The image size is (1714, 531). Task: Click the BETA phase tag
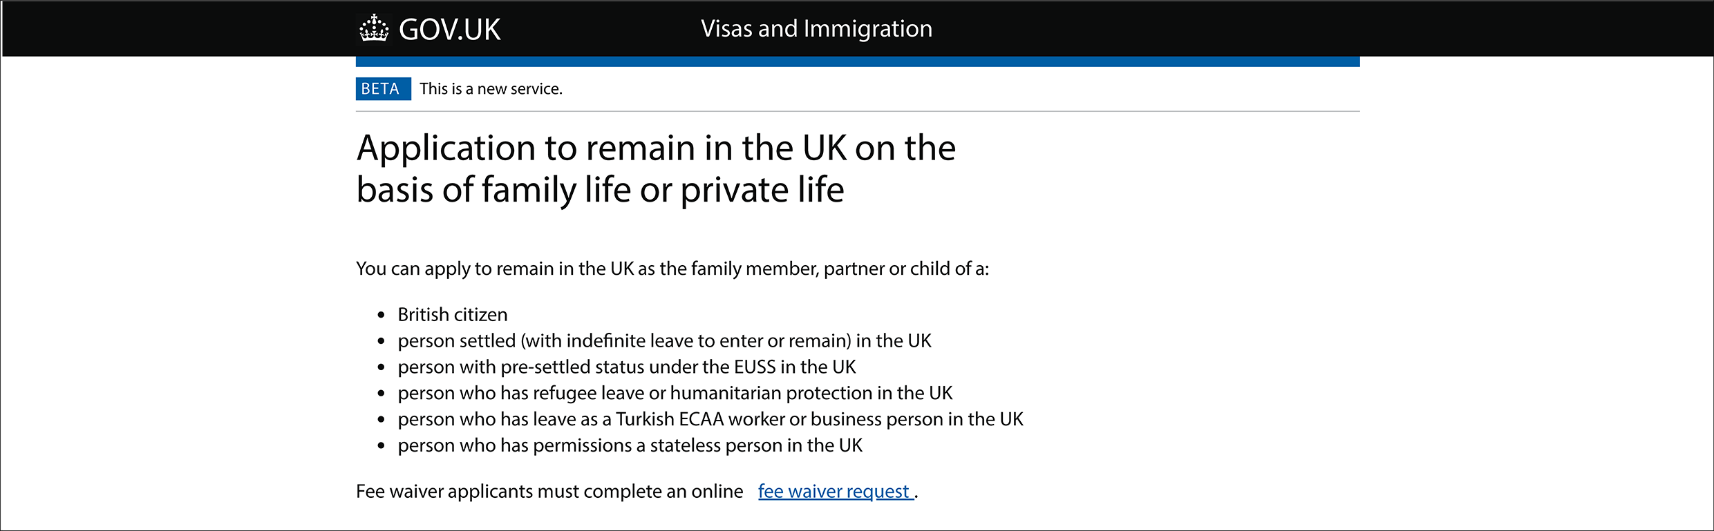point(383,89)
